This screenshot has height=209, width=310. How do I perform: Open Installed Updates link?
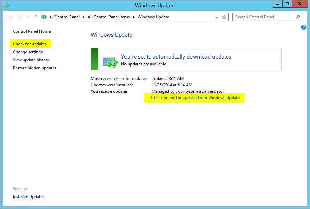coord(29,197)
